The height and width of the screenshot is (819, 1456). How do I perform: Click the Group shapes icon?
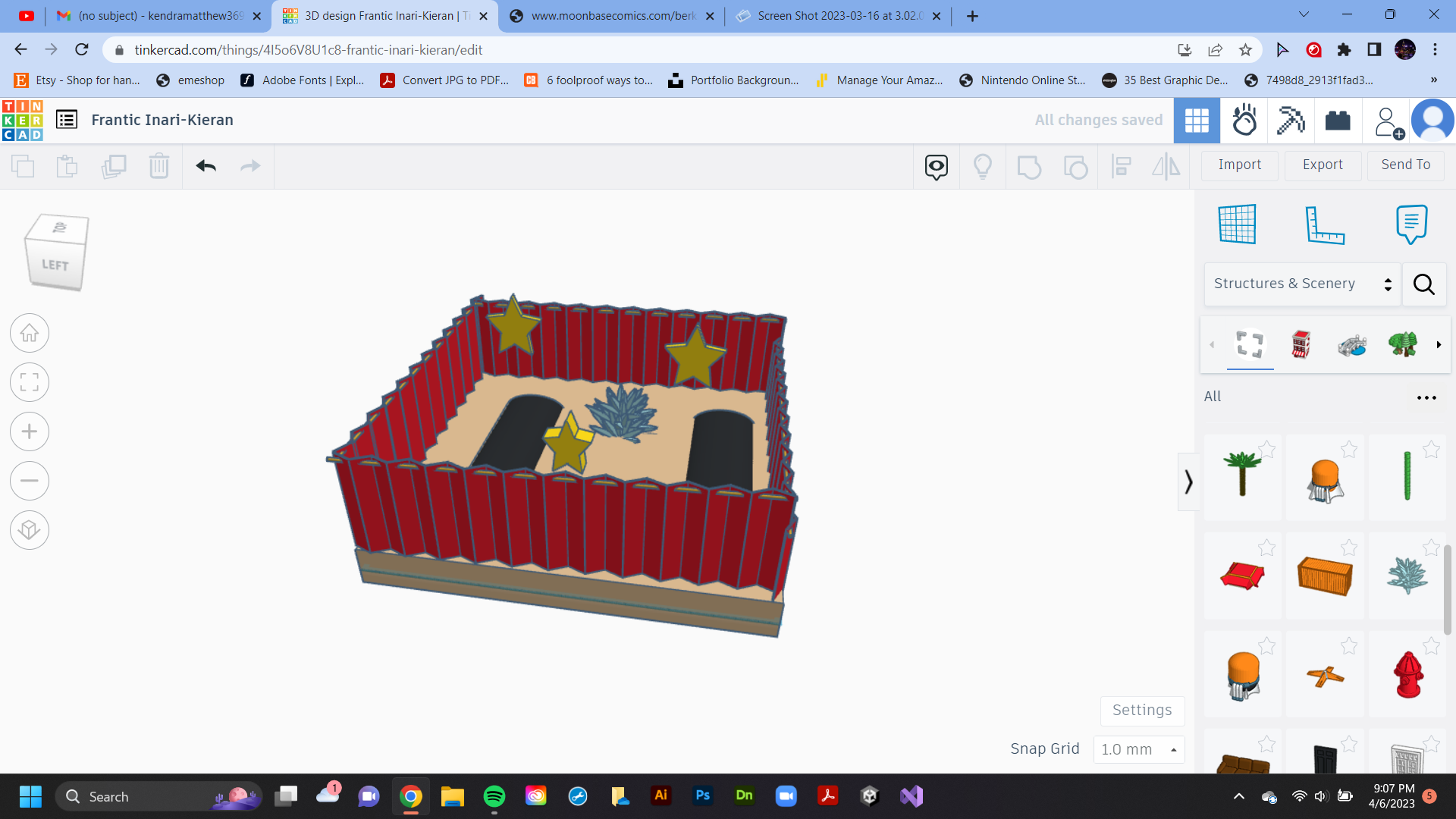click(x=1029, y=167)
